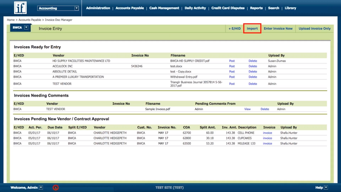Click filename BWCA-HD SUPPLY CREDIT.pdf
Viewport: 341px width, 192px height.
pos(189,61)
